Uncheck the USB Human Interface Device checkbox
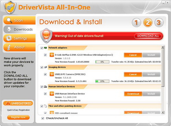This screenshot has width=171, height=126. click(45, 94)
